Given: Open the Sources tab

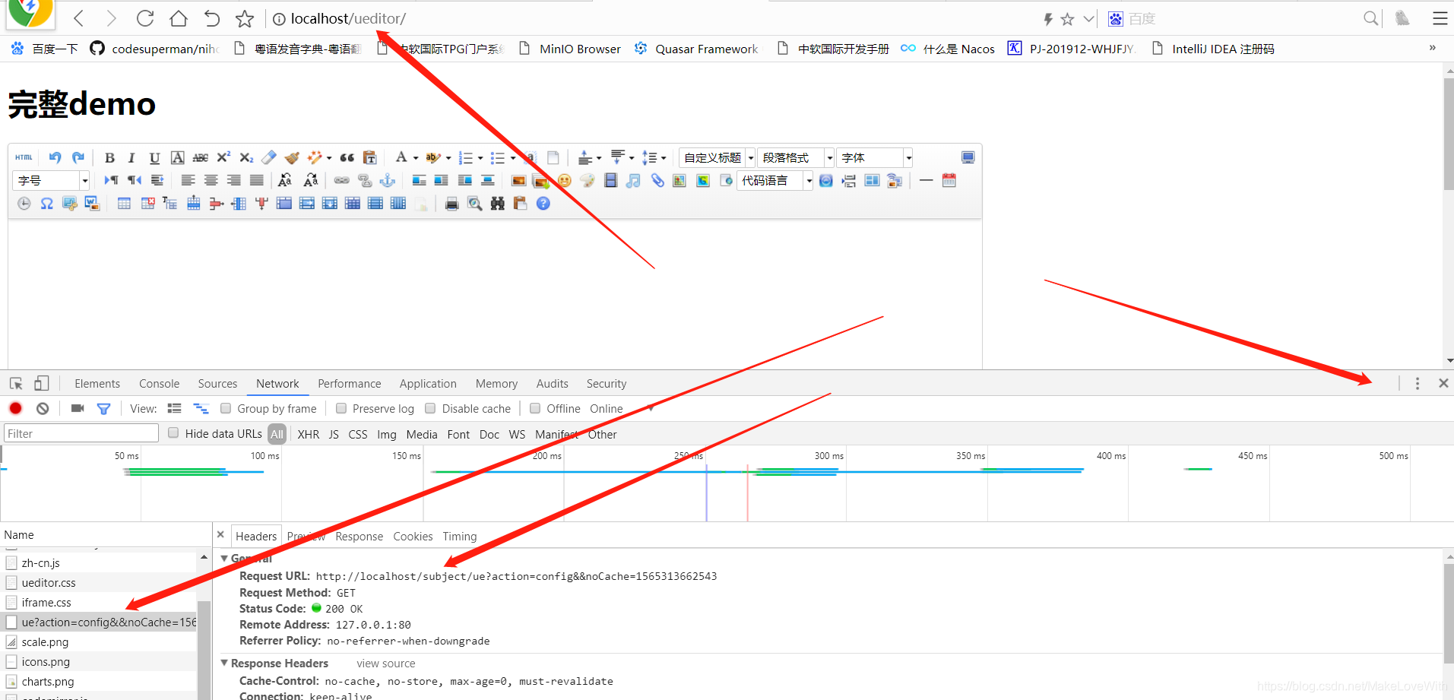Looking at the screenshot, I should [x=217, y=384].
